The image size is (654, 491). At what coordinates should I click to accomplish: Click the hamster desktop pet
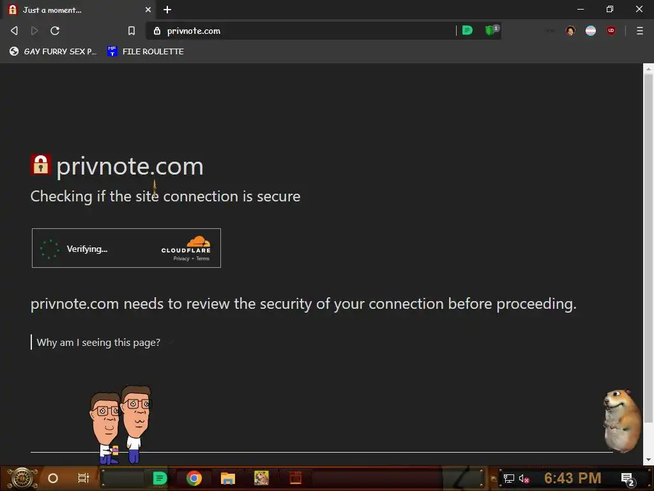pos(622,421)
